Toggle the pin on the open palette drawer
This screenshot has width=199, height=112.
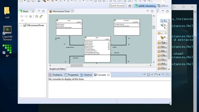tap(166, 33)
